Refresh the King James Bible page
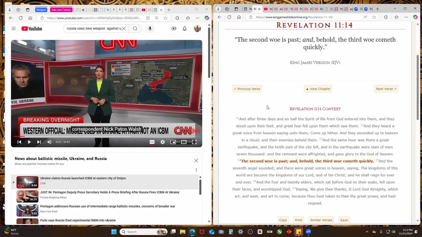Screen dimensions: 422x237 click(229, 17)
